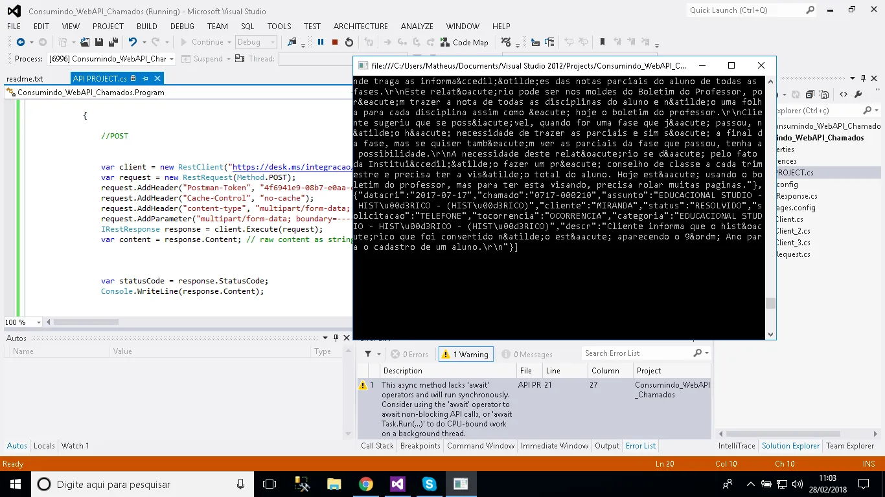Open the 100 % zoom level dropdown
Viewport: 885px width, 497px height.
click(x=39, y=322)
